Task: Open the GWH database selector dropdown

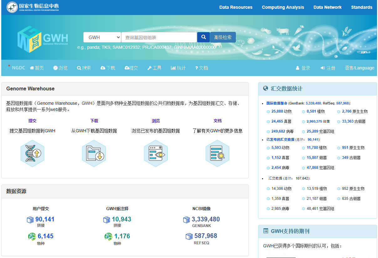Action: pos(102,37)
